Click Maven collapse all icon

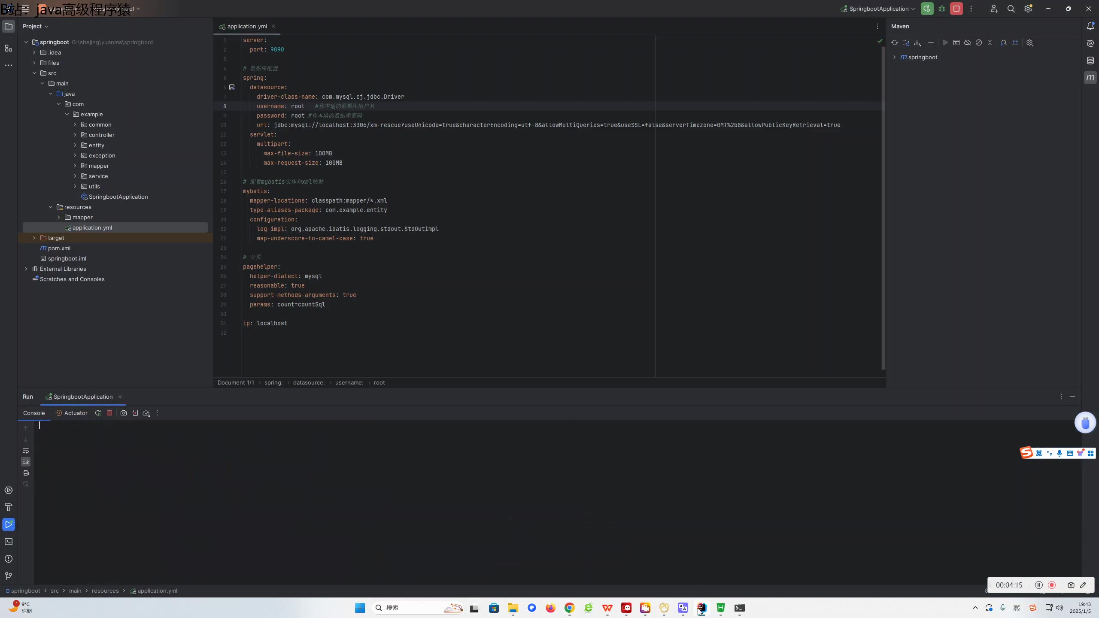990,42
